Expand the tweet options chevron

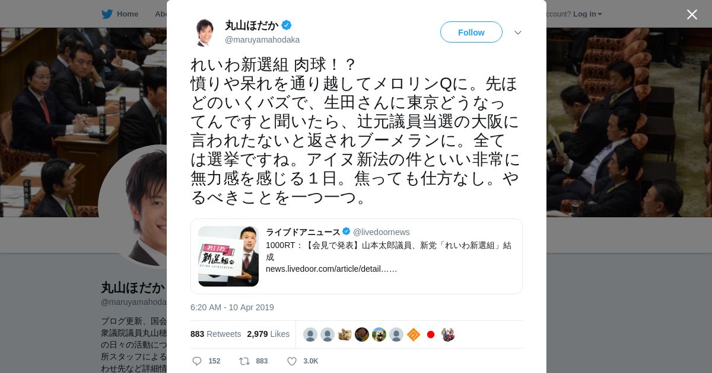[x=517, y=33]
